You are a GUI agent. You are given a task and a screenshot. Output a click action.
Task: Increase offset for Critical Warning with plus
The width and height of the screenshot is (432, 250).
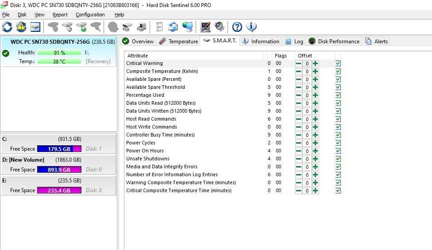pos(316,64)
